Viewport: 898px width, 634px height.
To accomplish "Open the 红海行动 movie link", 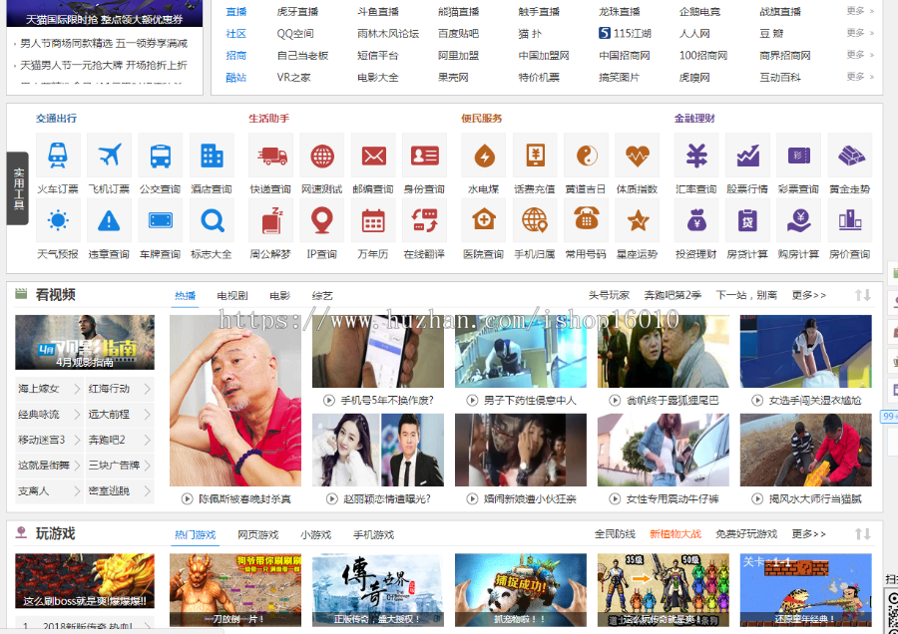I will (109, 389).
